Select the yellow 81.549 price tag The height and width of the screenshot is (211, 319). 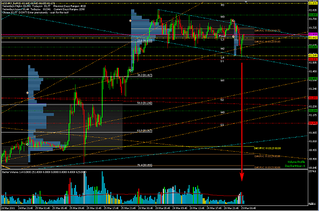point(313,56)
